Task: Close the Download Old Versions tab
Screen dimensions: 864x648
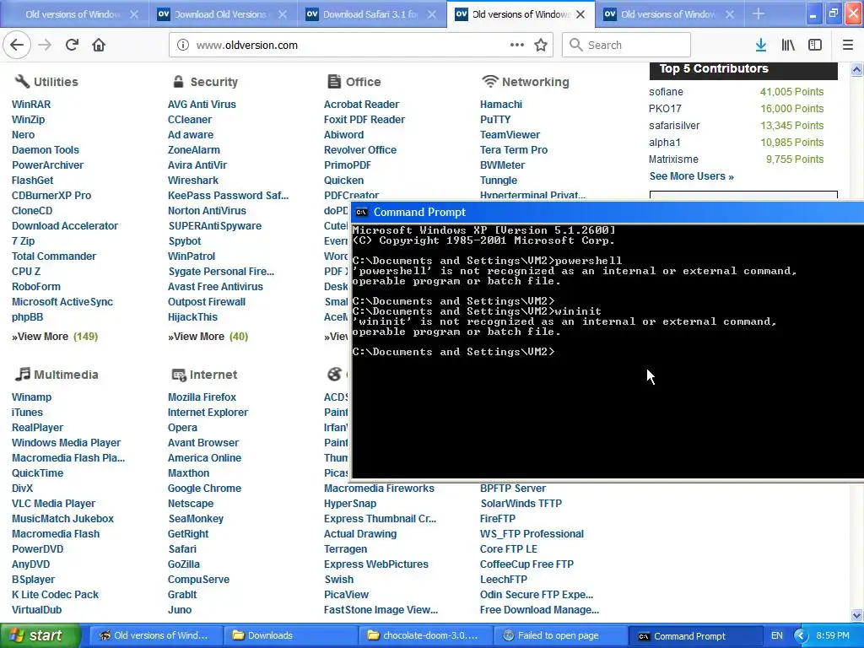Action: click(283, 14)
